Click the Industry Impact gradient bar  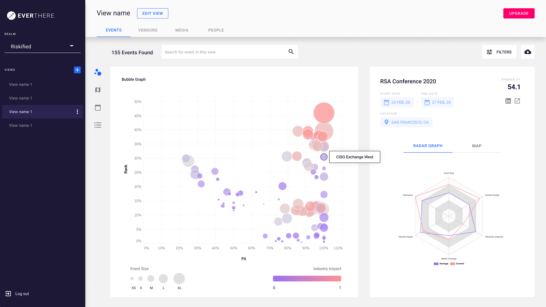[x=307, y=279]
